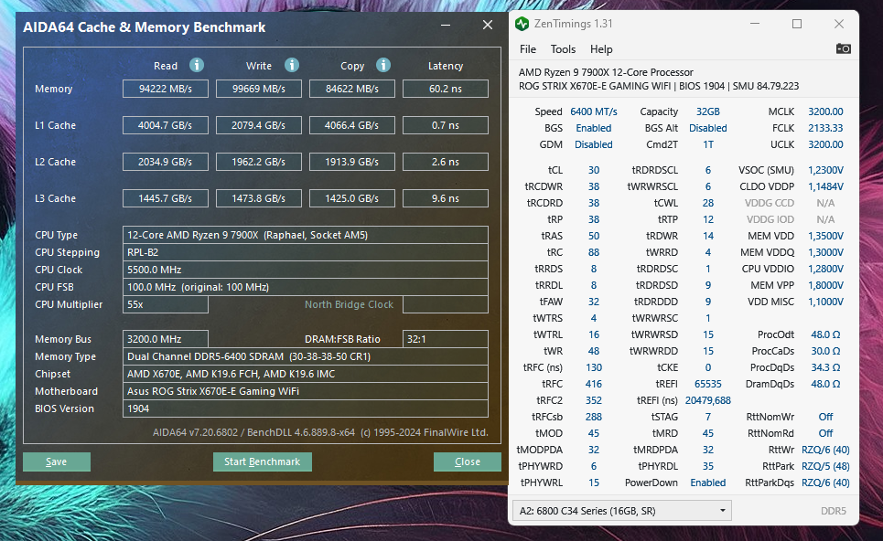883x541 pixels.
Task: Open the Help menu in ZenTimings
Action: (x=601, y=49)
